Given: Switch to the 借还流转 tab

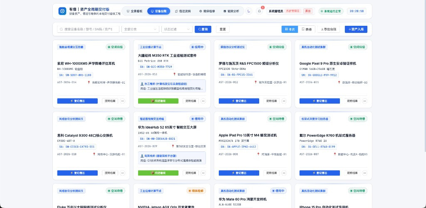Looking at the screenshot, I should coord(183,11).
